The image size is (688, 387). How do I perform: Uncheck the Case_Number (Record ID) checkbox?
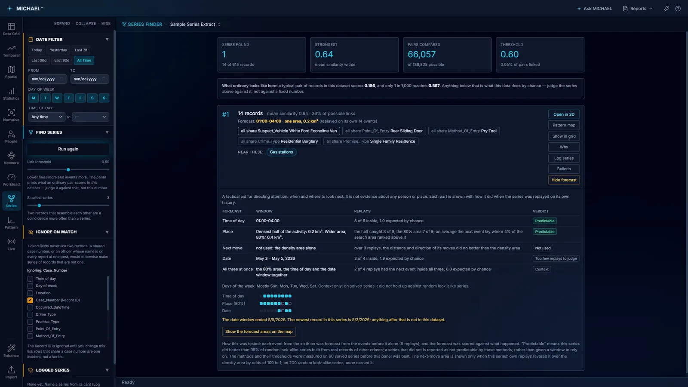click(30, 300)
